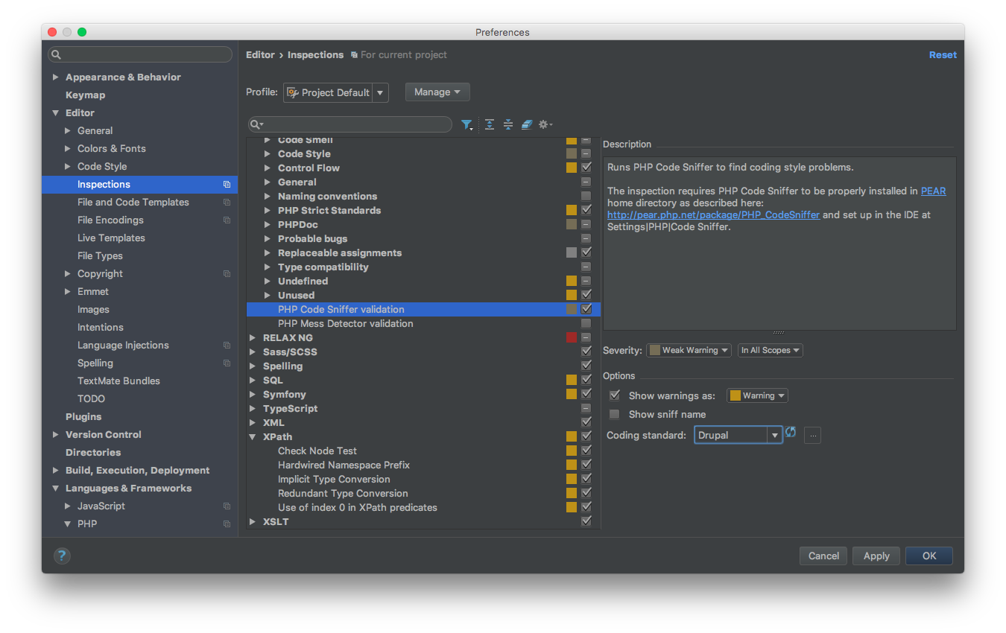Click the Collapse All inspections icon
Screen dimensions: 1006x633
point(508,124)
